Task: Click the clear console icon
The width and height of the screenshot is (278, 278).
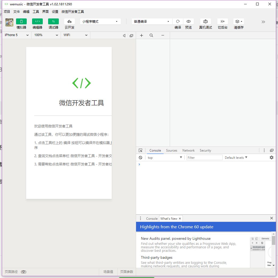Action: coord(140,158)
